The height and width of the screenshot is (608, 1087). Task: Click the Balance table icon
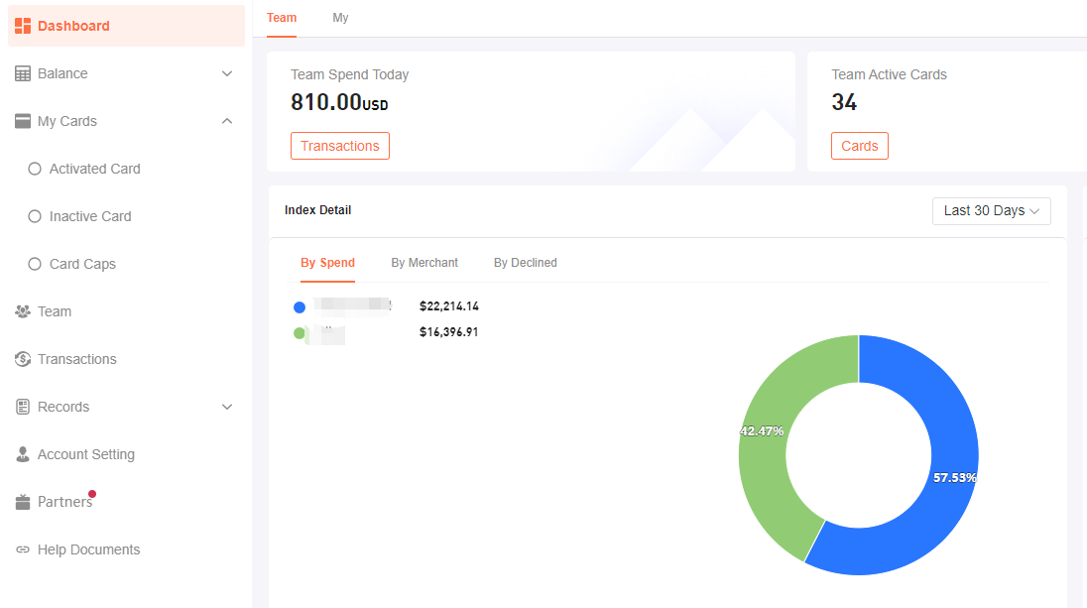[23, 73]
